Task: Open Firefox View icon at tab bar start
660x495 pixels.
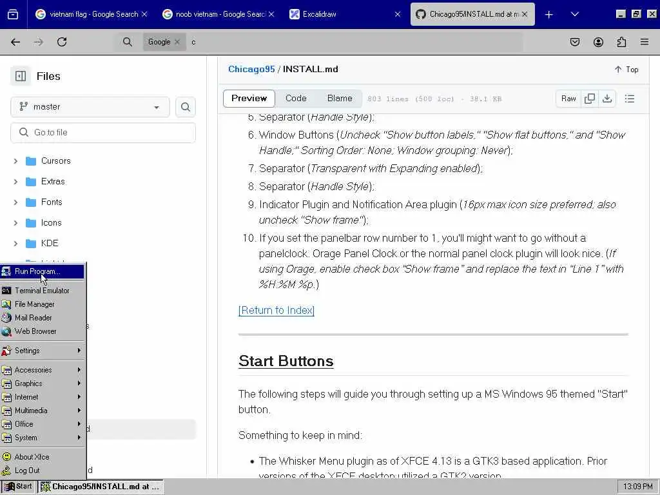Action: pos(13,14)
